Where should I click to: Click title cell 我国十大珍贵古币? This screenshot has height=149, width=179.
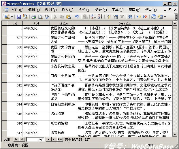tap(63, 49)
